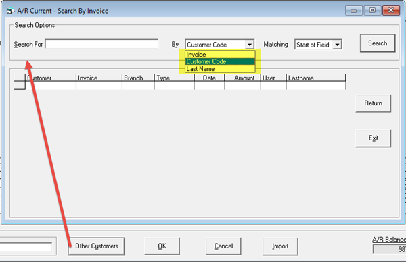
Task: Select the first grid row selector
Action: point(20,86)
